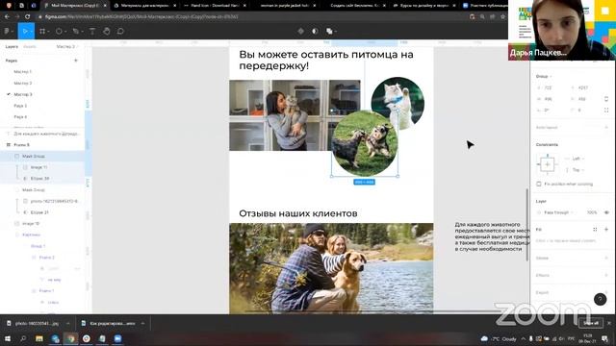Select the Pen tool

(75, 31)
